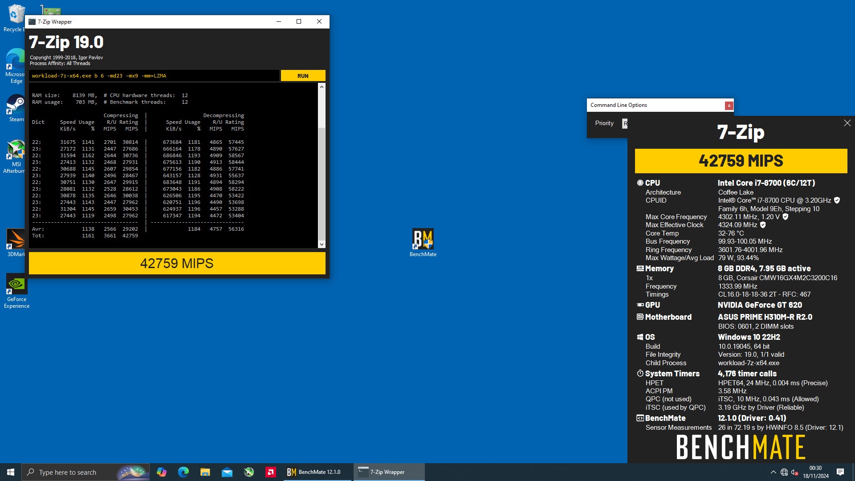This screenshot has height=481, width=855.
Task: Close the Command Line Options window
Action: click(x=729, y=106)
